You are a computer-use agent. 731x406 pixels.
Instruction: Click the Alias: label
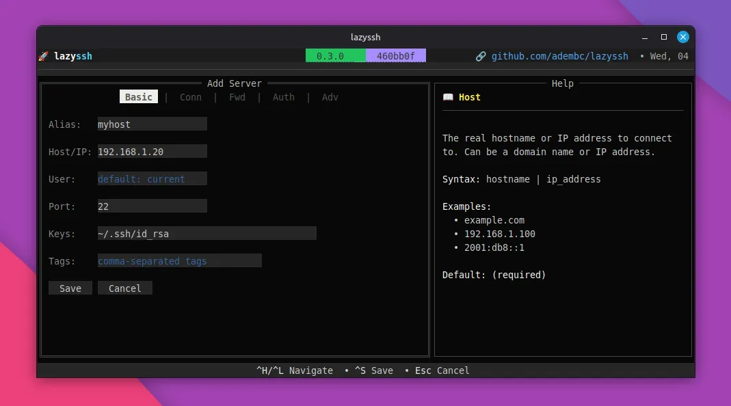(65, 124)
